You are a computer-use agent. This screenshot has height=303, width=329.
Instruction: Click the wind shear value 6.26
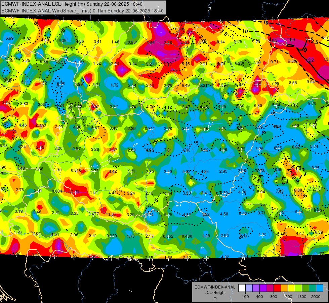click(259, 149)
